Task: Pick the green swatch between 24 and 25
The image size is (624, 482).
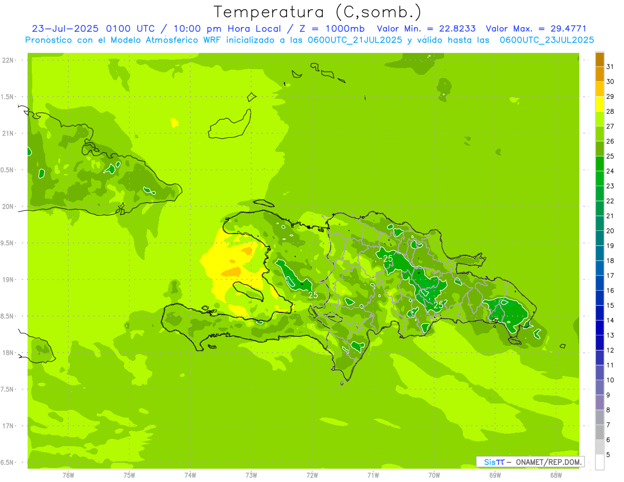Action: tap(600, 164)
